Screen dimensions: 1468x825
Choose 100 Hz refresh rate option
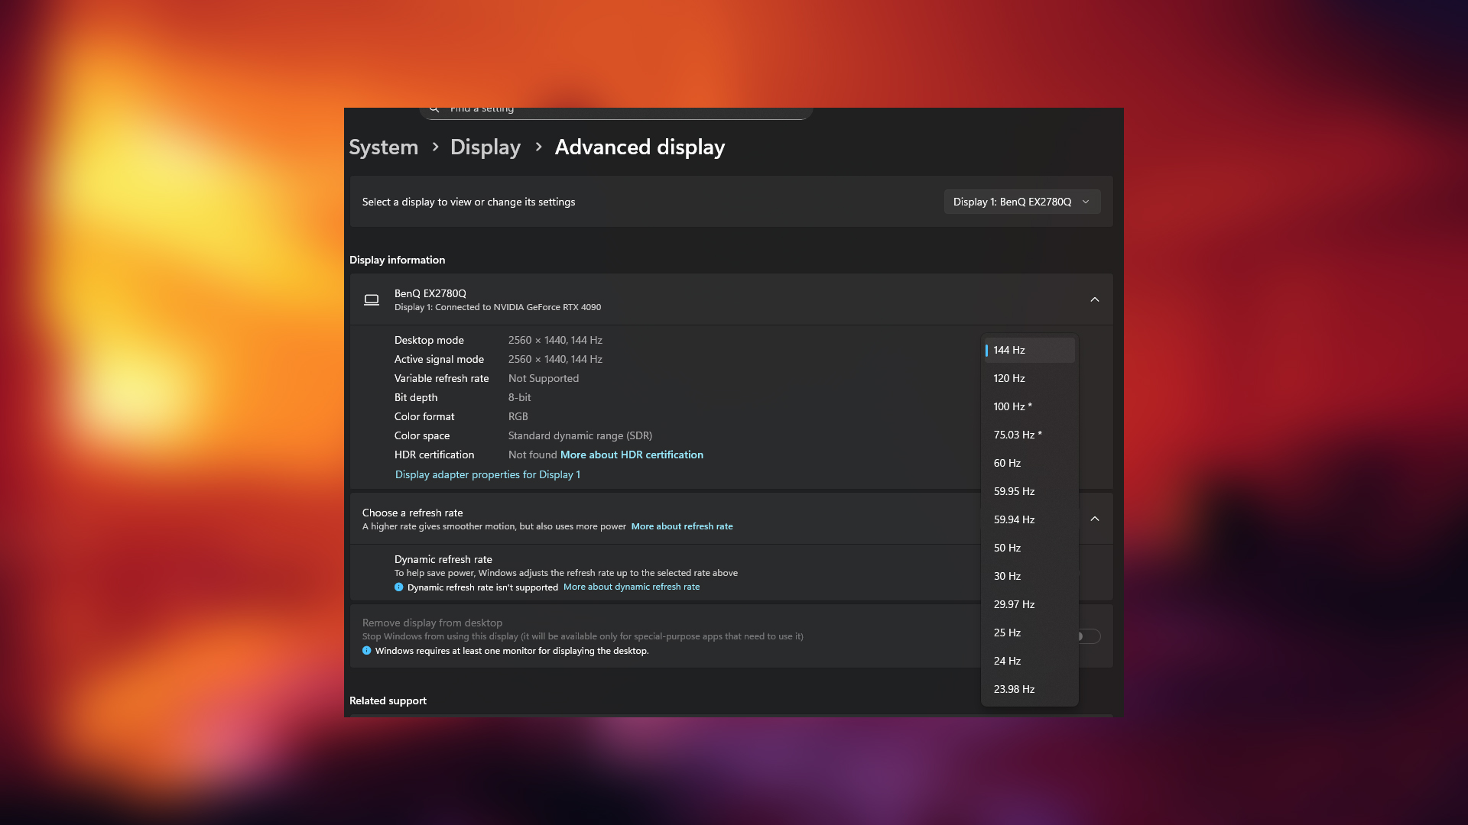click(x=1012, y=406)
